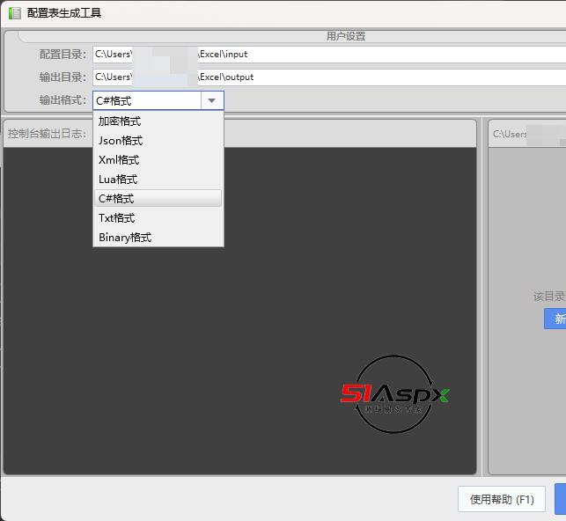566x521 pixels.
Task: Choose Json格式 in the format list
Action: click(121, 141)
